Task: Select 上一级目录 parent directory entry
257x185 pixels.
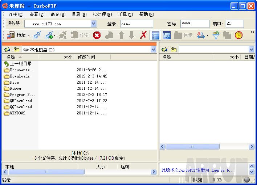Action: (x=18, y=64)
